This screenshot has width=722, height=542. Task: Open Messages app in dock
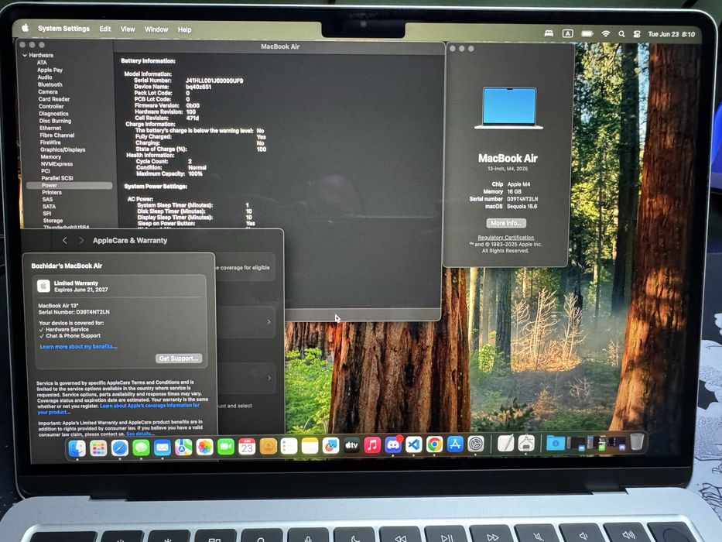[x=141, y=448]
